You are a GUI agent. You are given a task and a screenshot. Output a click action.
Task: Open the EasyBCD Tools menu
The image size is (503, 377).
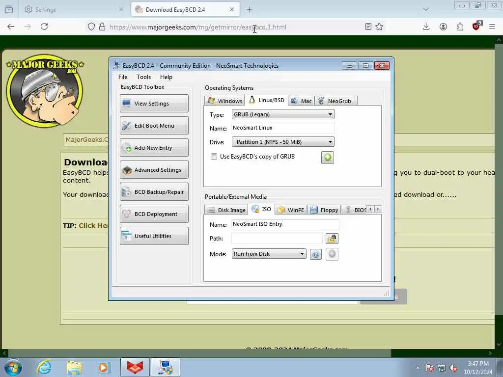143,77
